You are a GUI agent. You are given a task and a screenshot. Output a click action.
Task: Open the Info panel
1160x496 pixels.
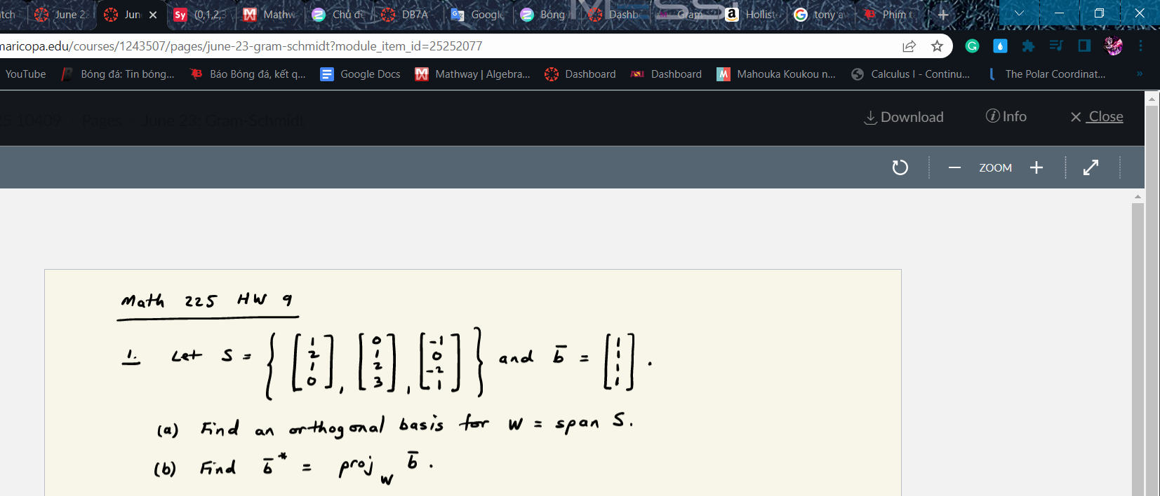(x=1006, y=116)
